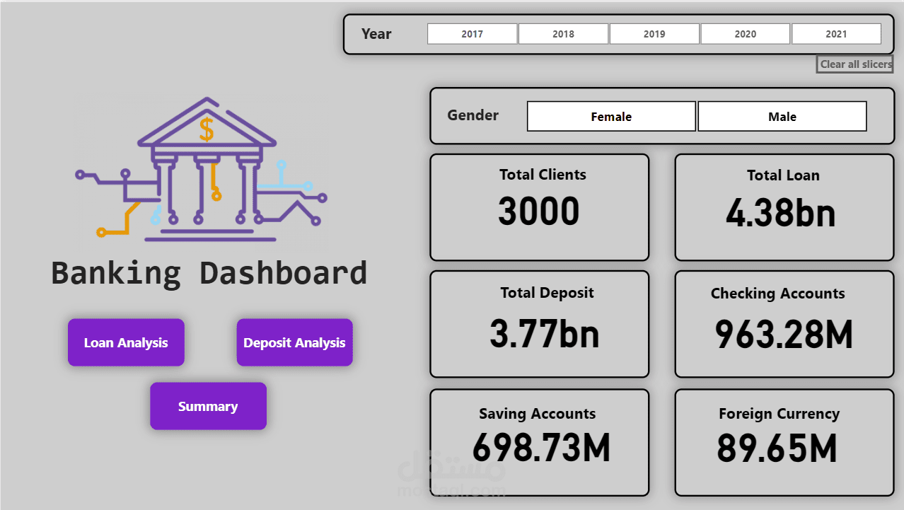
Task: Open the Deposit Analysis page
Action: (x=294, y=342)
